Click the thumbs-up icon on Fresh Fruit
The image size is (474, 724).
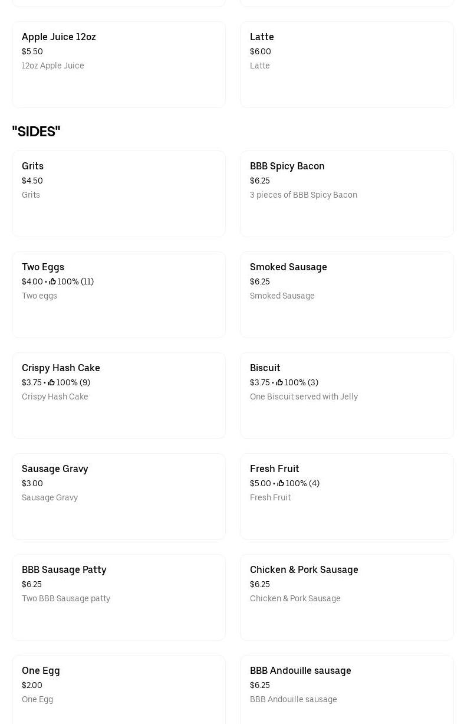point(281,484)
